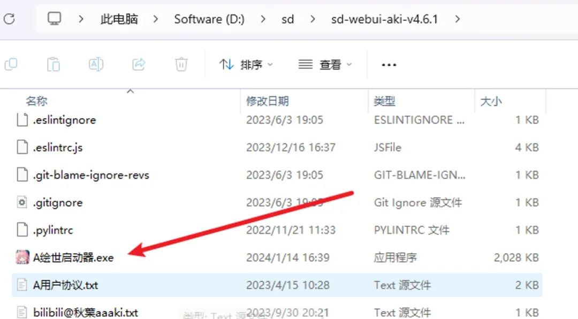
Task: Expand the chevron after sd-webui-aki-v4.6.1
Action: (x=457, y=19)
